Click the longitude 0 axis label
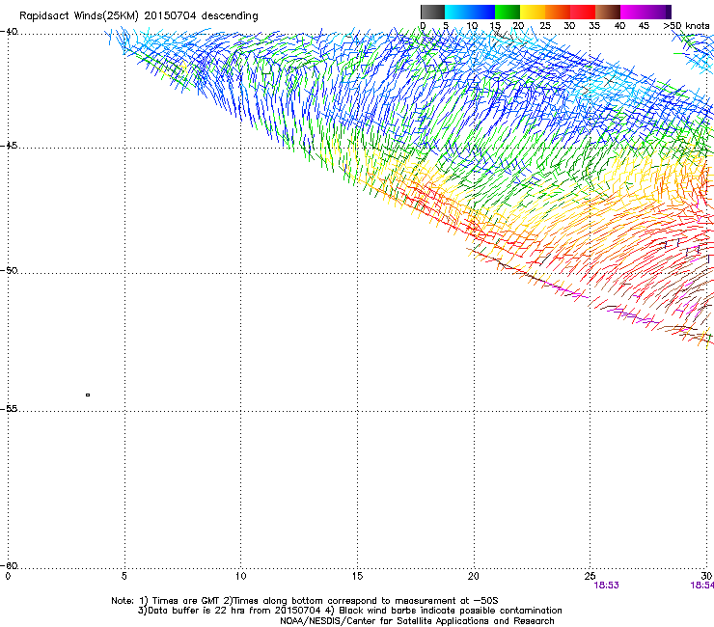The width and height of the screenshot is (714, 627). (8, 577)
